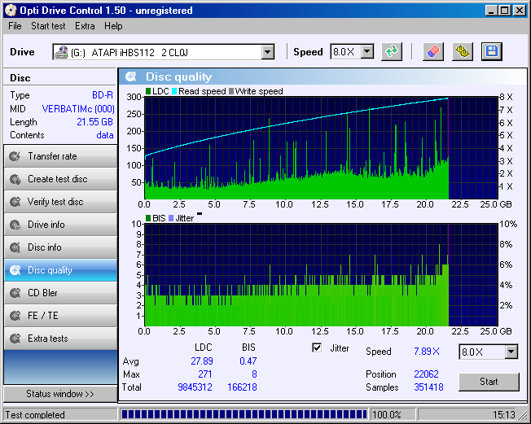Click the save (floppy disk) icon
531x424 pixels.
tap(492, 52)
